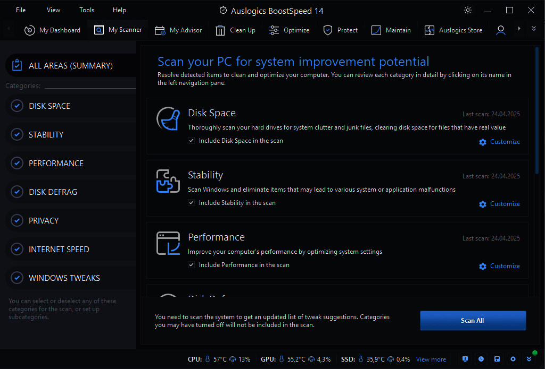Click the system information icon in status bar
The height and width of the screenshot is (369, 545).
pyautogui.click(x=465, y=359)
